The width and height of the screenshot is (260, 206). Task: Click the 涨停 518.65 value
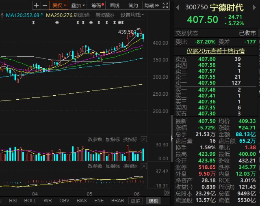207,167
